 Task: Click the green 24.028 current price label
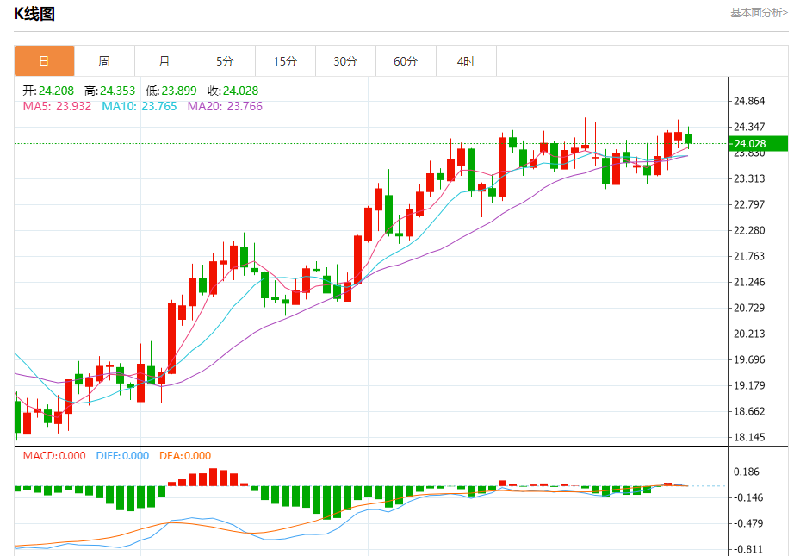tap(758, 143)
